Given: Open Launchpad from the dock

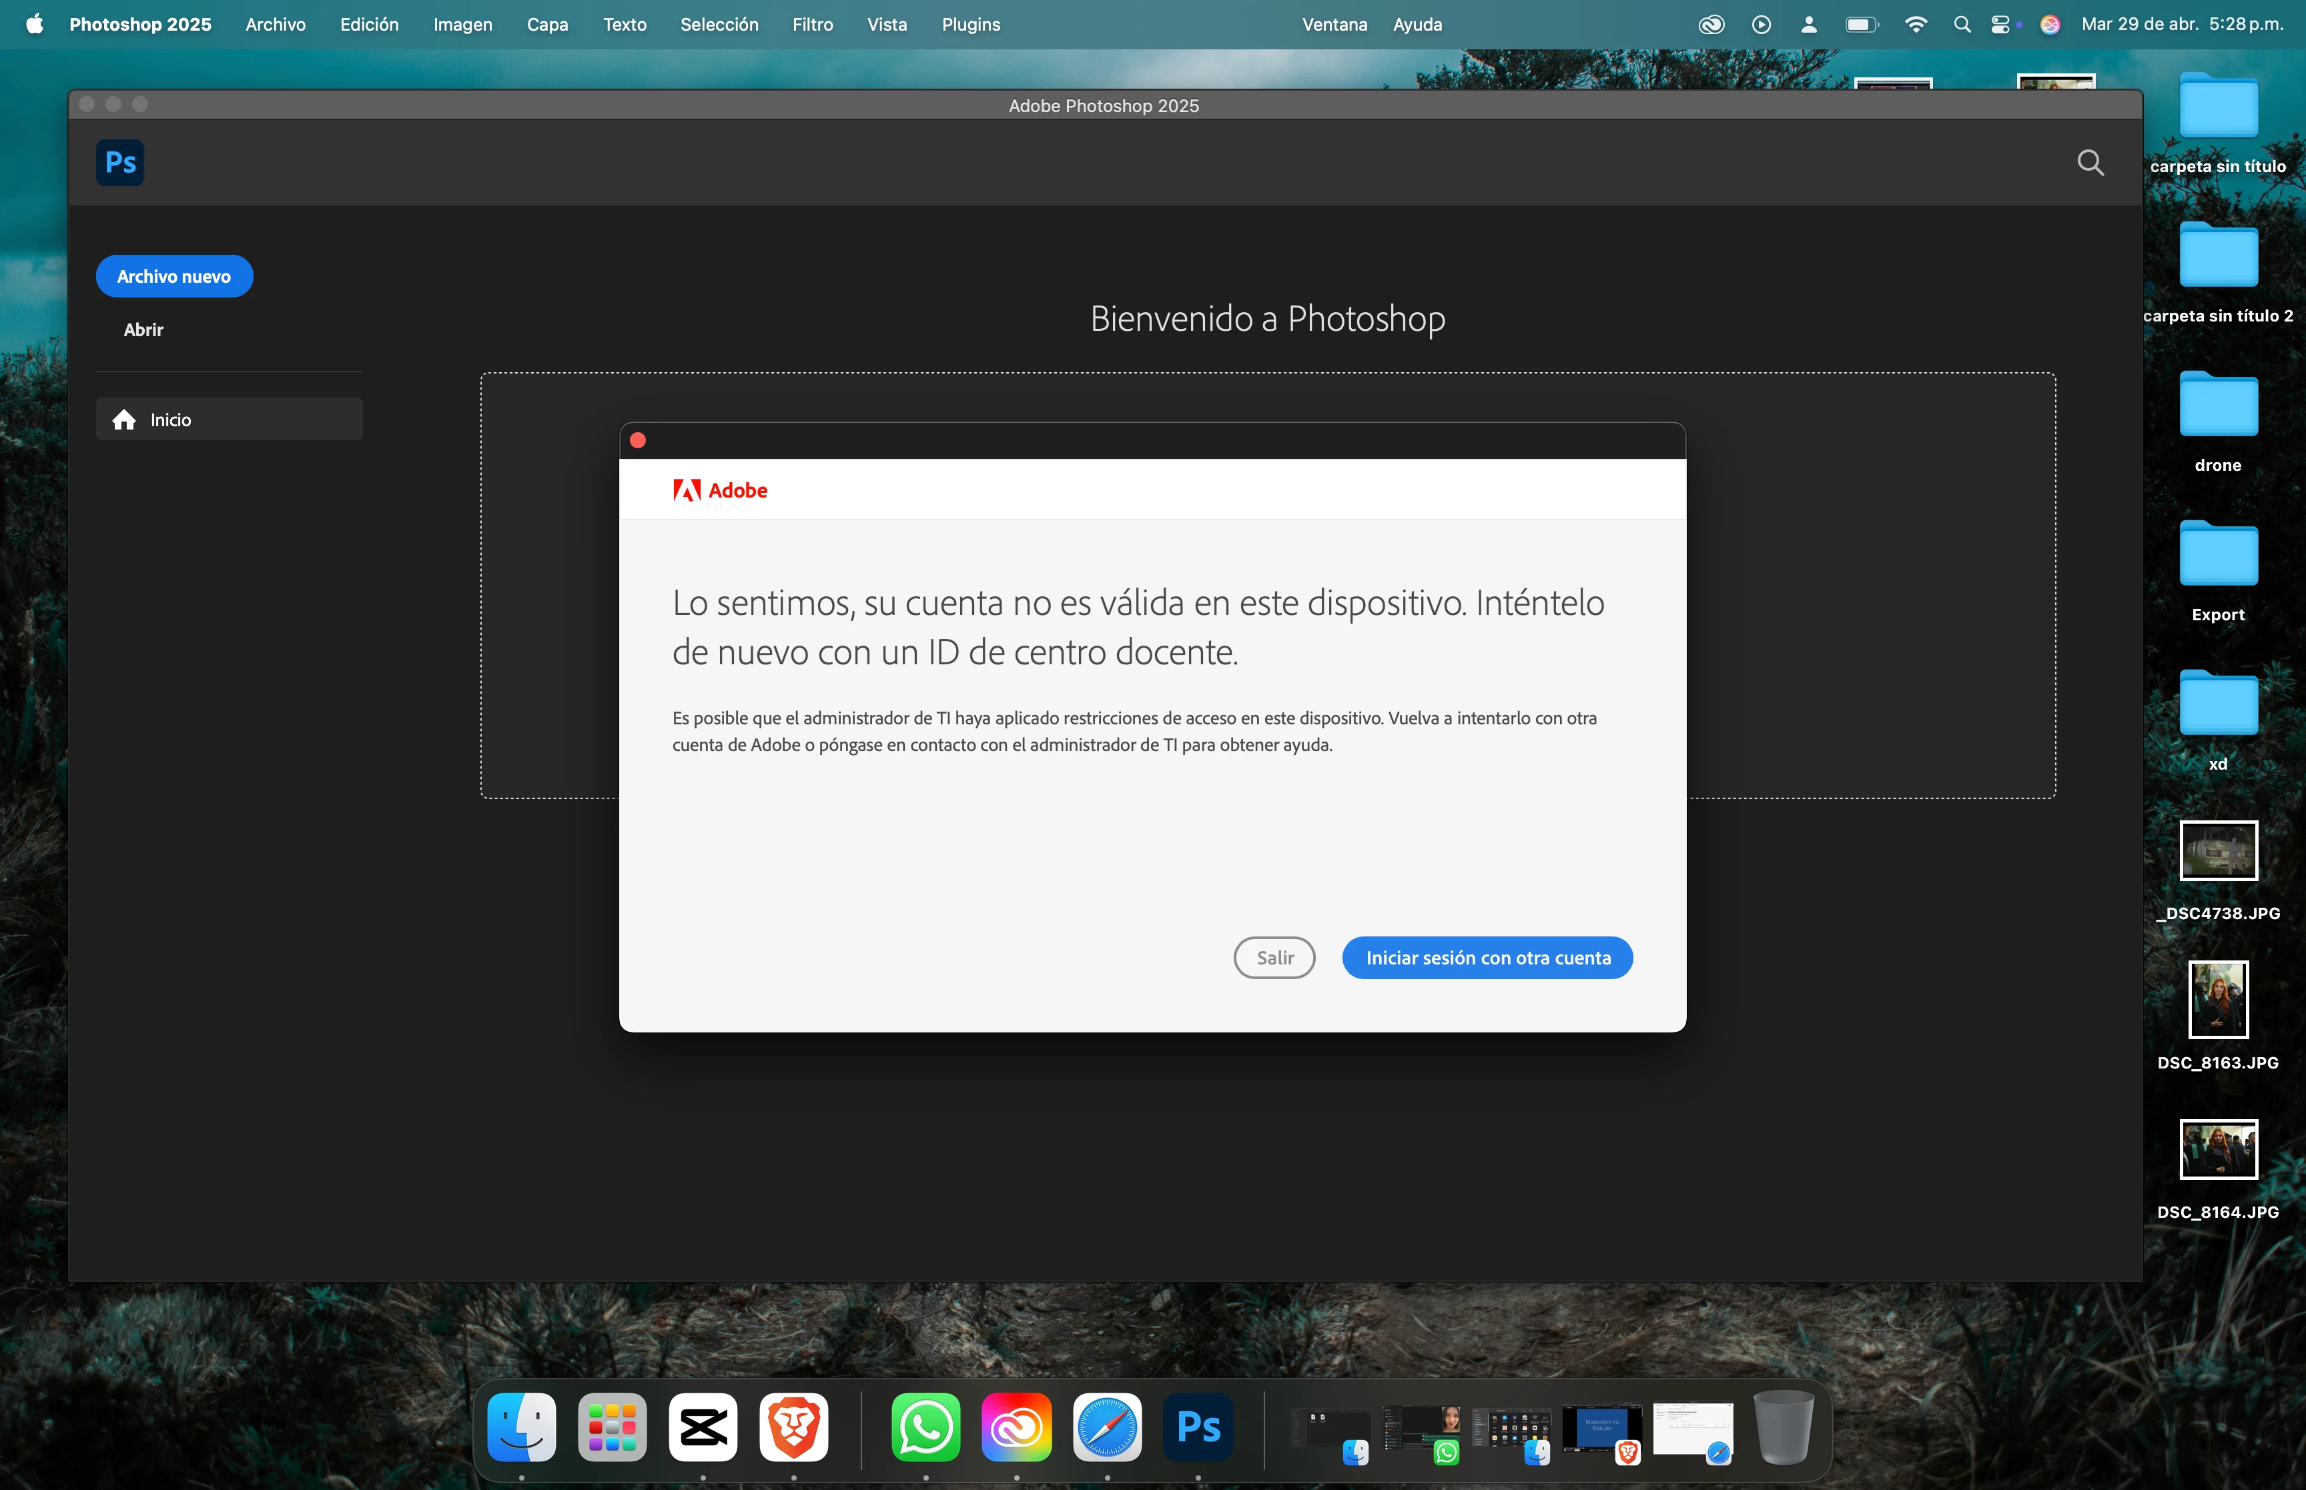Looking at the screenshot, I should point(612,1427).
